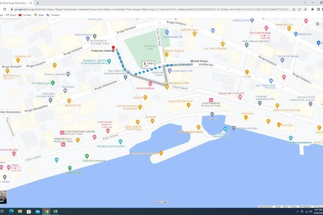Open the Chrome extensions puzzle icon
This screenshot has width=323, height=215.
(312, 9)
